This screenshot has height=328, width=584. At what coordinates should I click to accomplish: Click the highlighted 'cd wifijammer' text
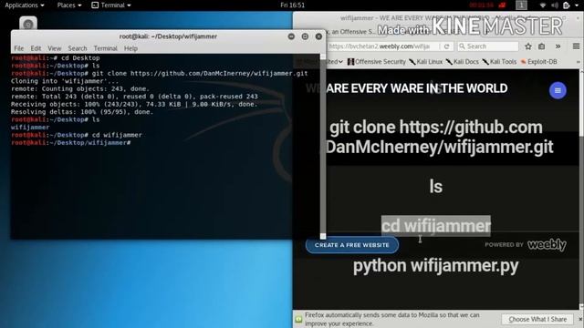click(x=436, y=226)
